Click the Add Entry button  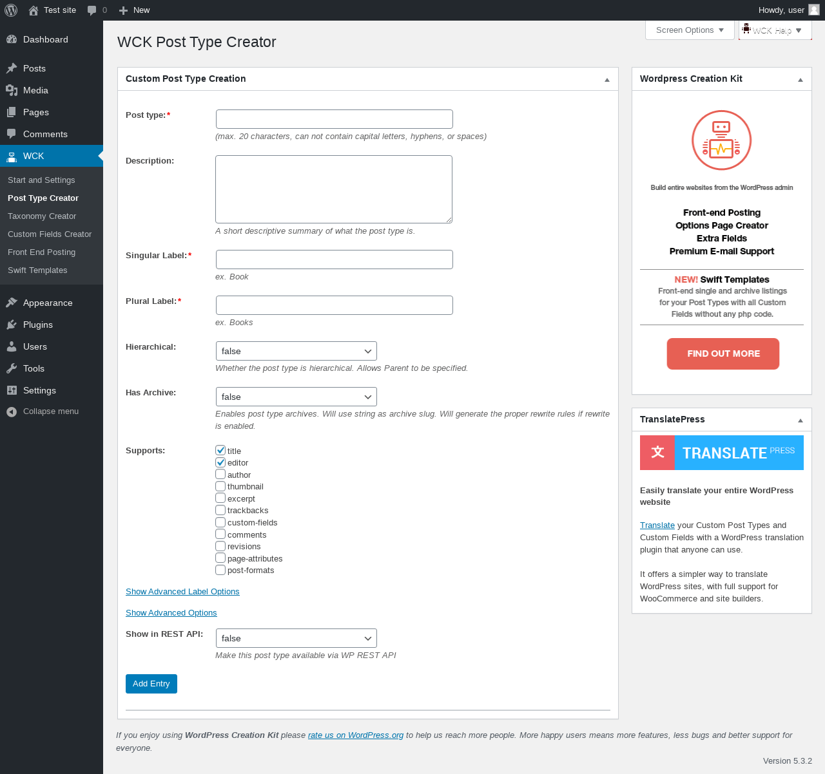151,684
